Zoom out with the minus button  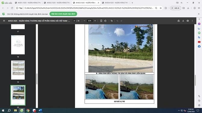[84, 21]
